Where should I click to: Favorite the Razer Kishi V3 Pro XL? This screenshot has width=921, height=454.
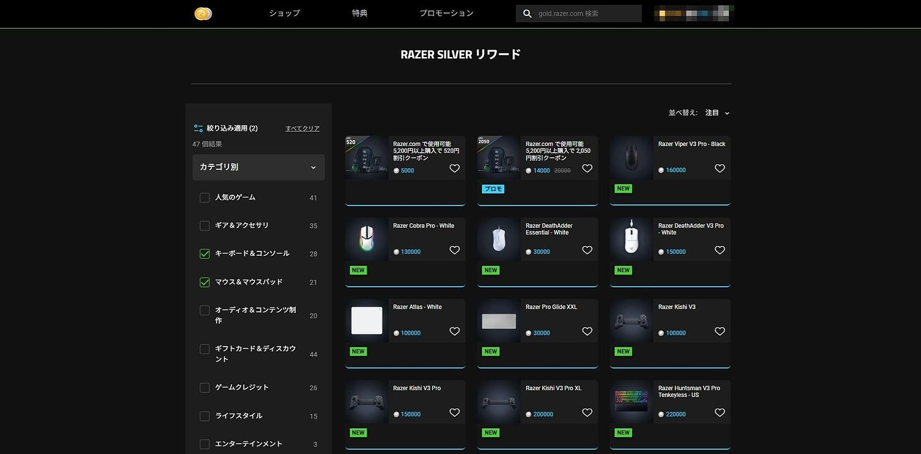[587, 413]
